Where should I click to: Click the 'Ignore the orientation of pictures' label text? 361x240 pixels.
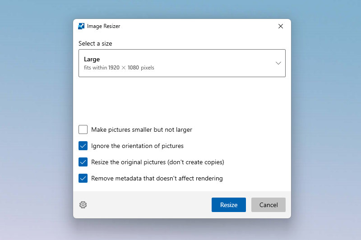[137, 146]
